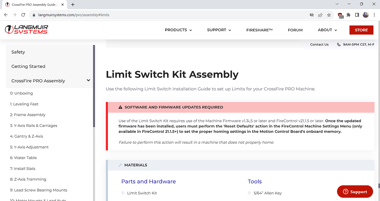The height and width of the screenshot is (201, 380).
Task: Open the PRODUCTS dropdown
Action: click(178, 30)
